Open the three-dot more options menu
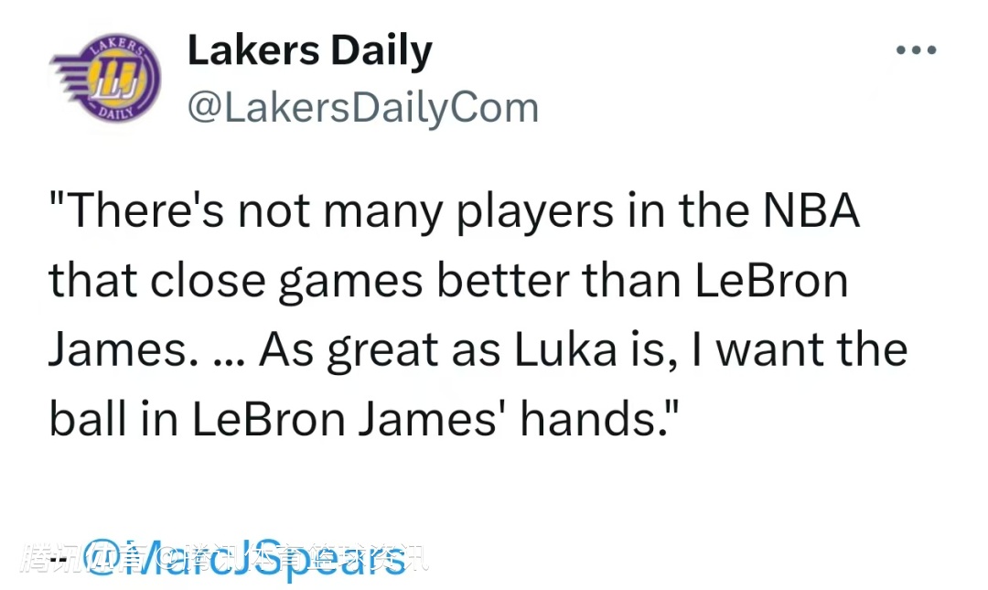Image resolution: width=988 pixels, height=590 pixels. click(x=917, y=49)
